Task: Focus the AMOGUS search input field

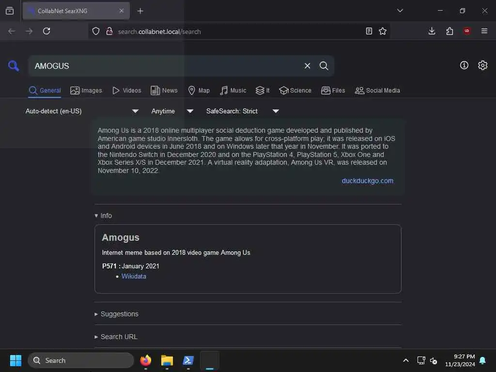Action: pyautogui.click(x=165, y=66)
